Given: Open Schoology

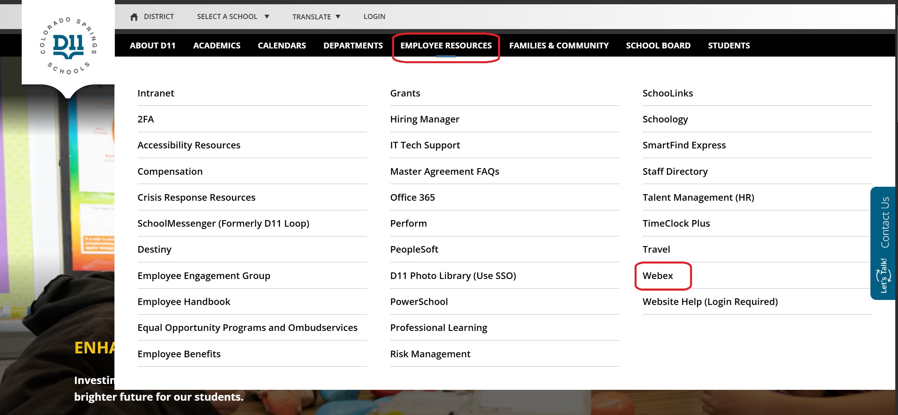Looking at the screenshot, I should pyautogui.click(x=665, y=119).
